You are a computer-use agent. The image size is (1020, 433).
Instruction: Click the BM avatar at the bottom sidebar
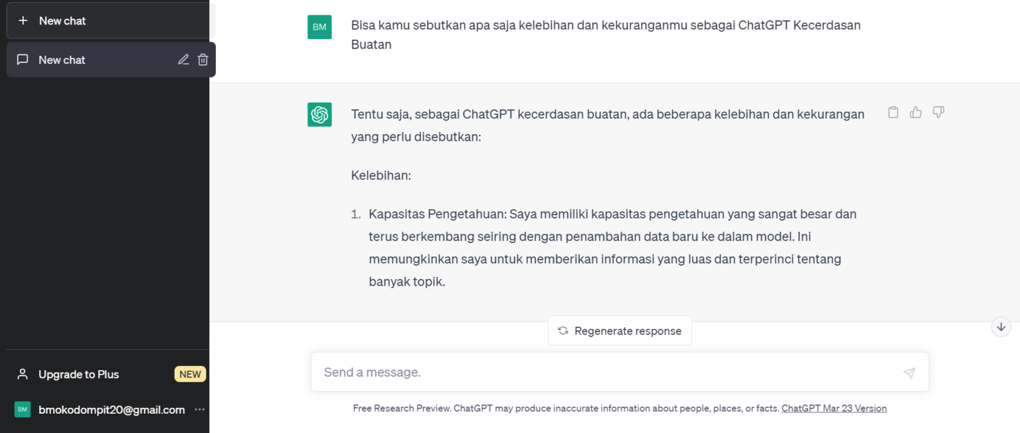pyautogui.click(x=22, y=410)
